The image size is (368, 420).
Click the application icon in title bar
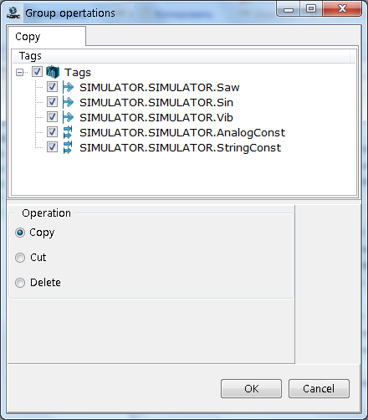click(13, 13)
